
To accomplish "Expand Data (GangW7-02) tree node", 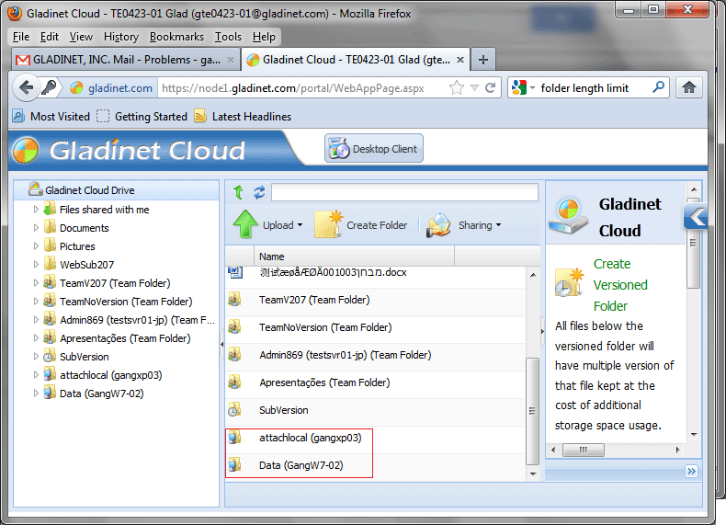I will coord(36,394).
